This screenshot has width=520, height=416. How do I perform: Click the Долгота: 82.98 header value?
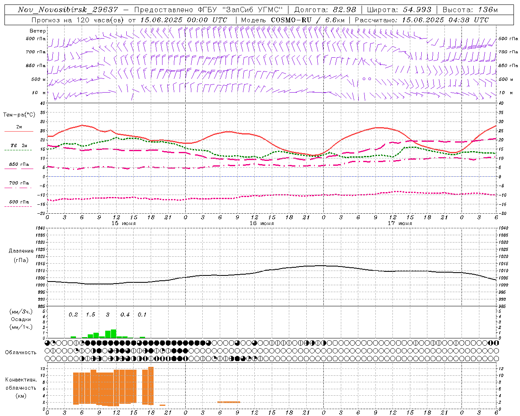click(x=325, y=10)
